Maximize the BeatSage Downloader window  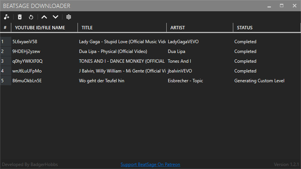pyautogui.click(x=281, y=6)
